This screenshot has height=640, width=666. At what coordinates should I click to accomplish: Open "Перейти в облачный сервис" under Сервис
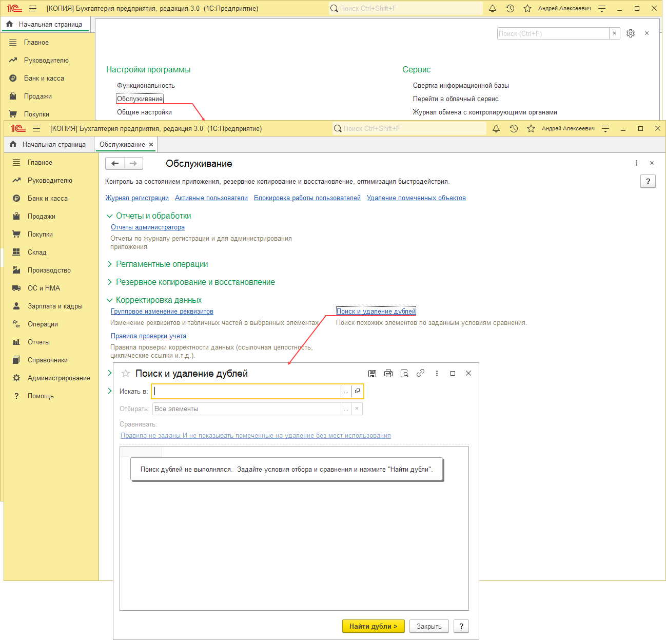click(456, 99)
